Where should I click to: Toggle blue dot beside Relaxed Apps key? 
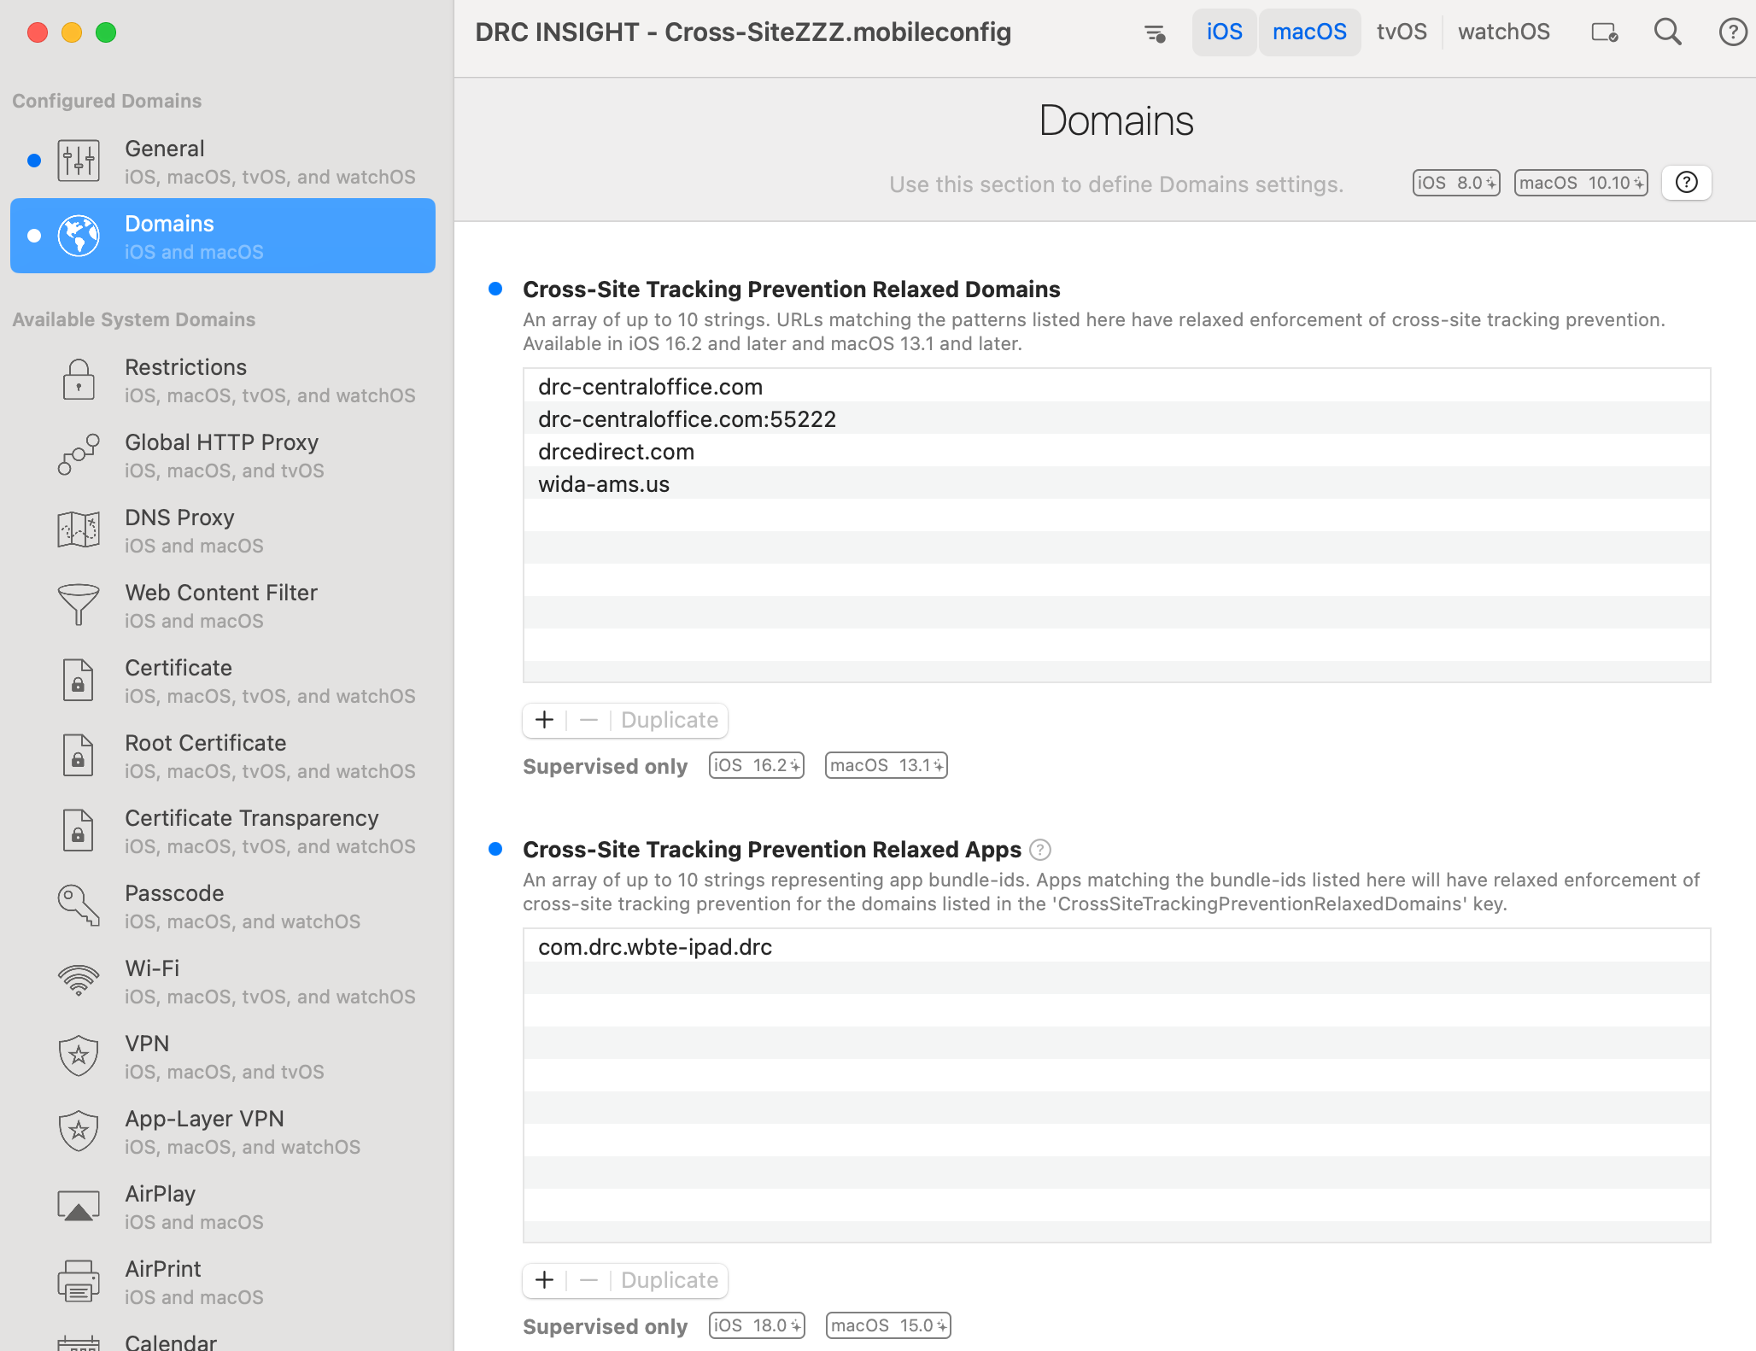click(x=495, y=849)
